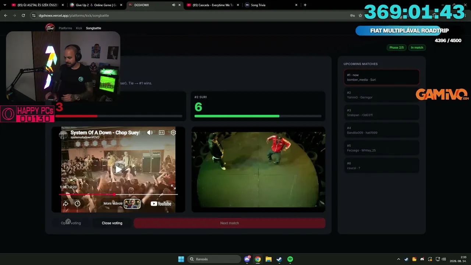Open YouTube player settings gear

[173, 132]
